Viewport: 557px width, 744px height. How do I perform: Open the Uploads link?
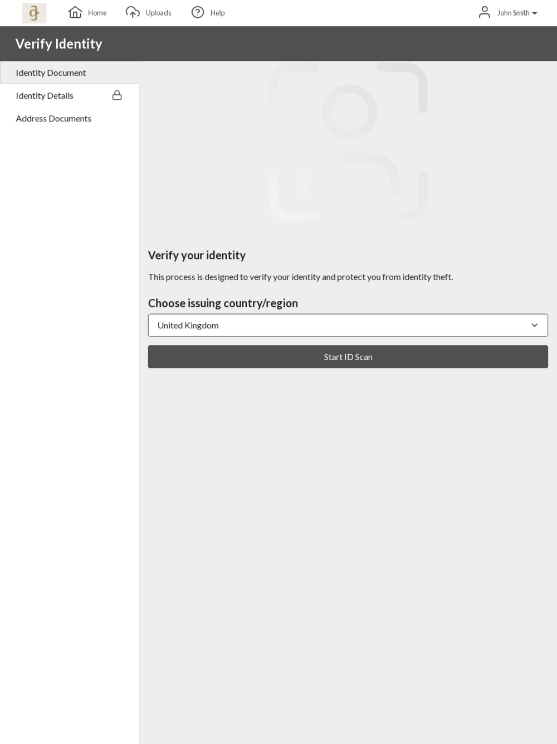pyautogui.click(x=158, y=13)
